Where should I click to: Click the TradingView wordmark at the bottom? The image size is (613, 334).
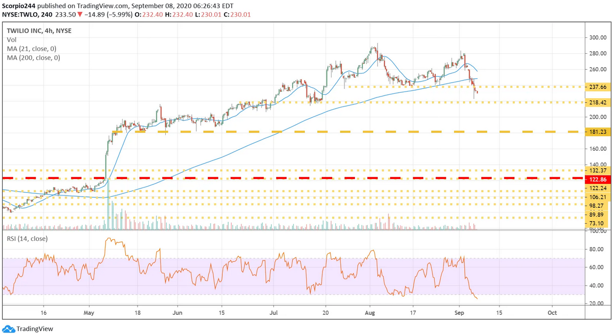point(35,329)
